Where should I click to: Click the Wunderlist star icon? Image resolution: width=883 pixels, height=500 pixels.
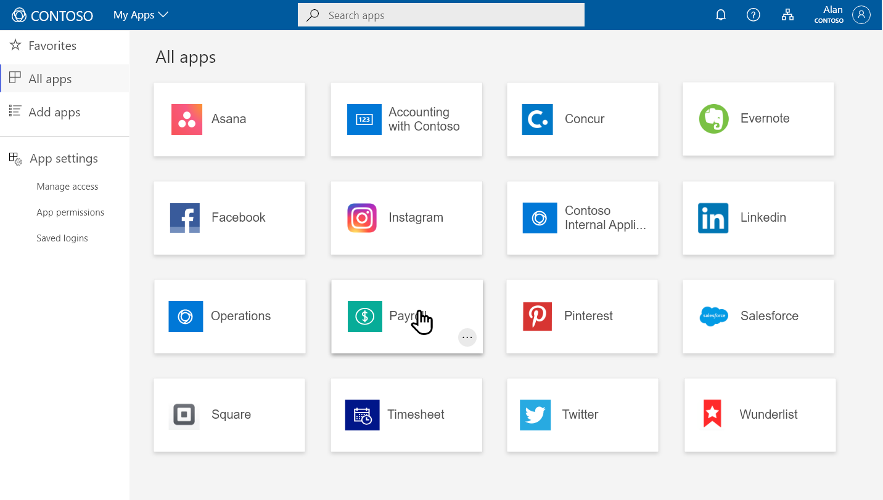point(713,414)
